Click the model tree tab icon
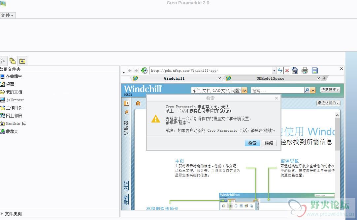 coord(3,61)
